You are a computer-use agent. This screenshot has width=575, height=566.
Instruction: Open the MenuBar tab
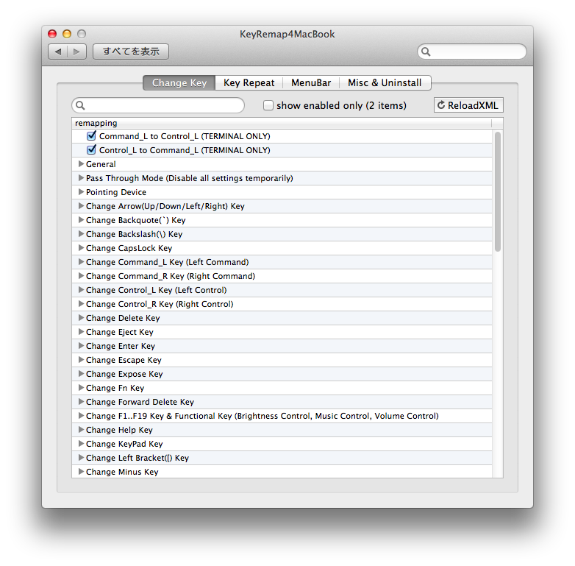tap(311, 83)
